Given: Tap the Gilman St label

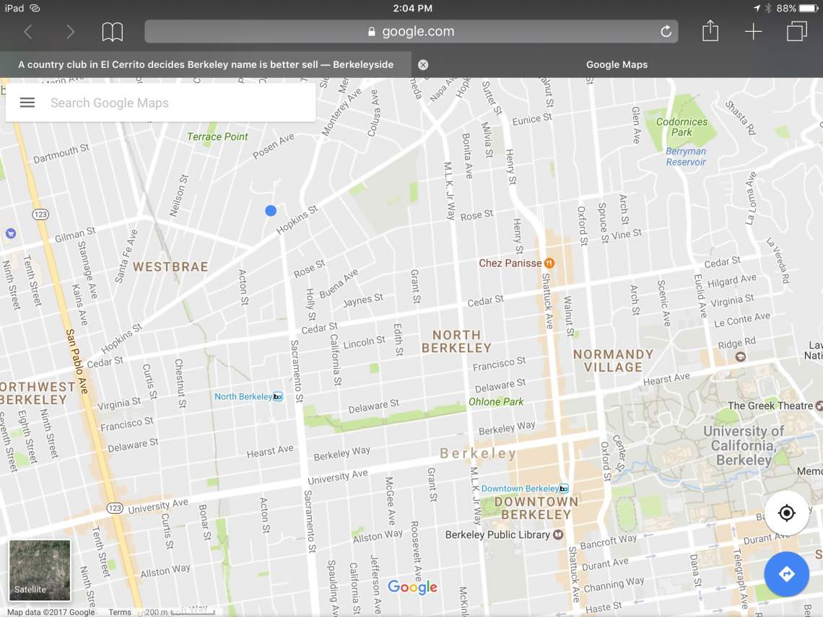Looking at the screenshot, I should pos(75,235).
